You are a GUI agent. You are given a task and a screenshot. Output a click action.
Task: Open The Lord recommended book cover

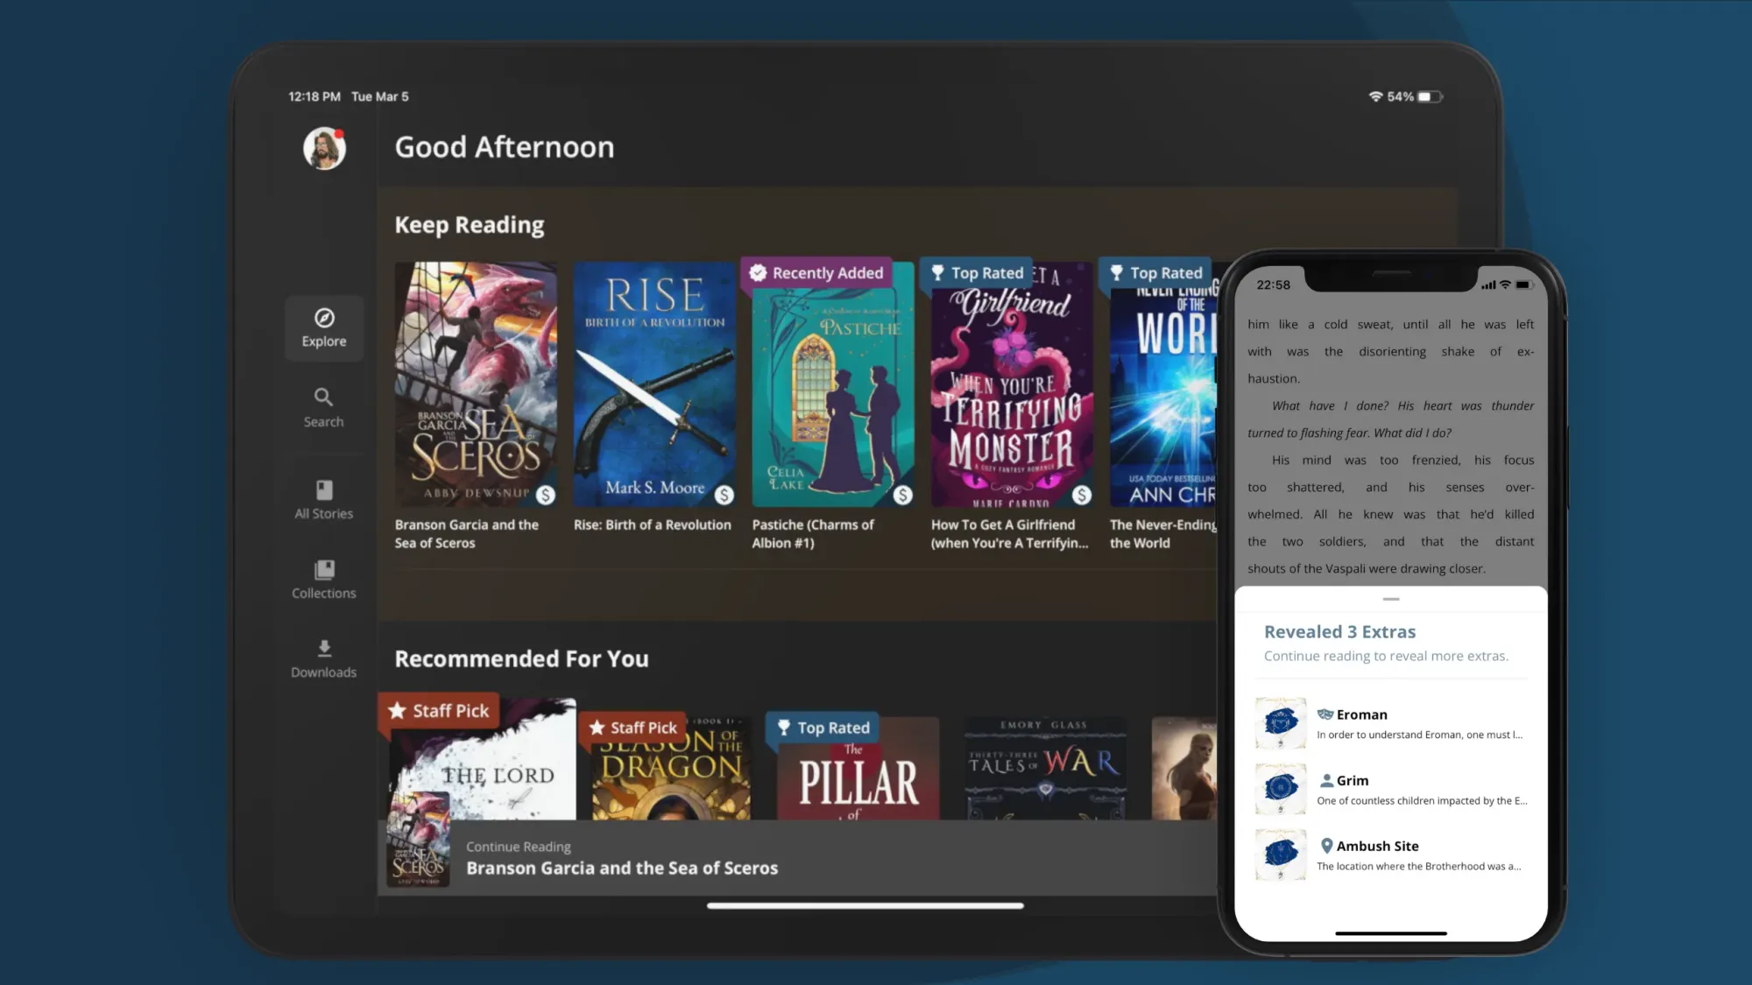pyautogui.click(x=482, y=760)
